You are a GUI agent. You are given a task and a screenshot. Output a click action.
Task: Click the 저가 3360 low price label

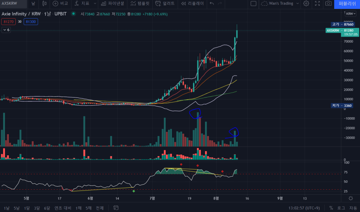[342, 106]
